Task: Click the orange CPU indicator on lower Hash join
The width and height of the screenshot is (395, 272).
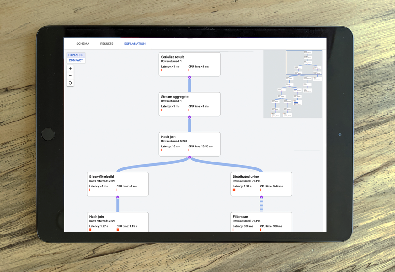Action: tap(118, 230)
